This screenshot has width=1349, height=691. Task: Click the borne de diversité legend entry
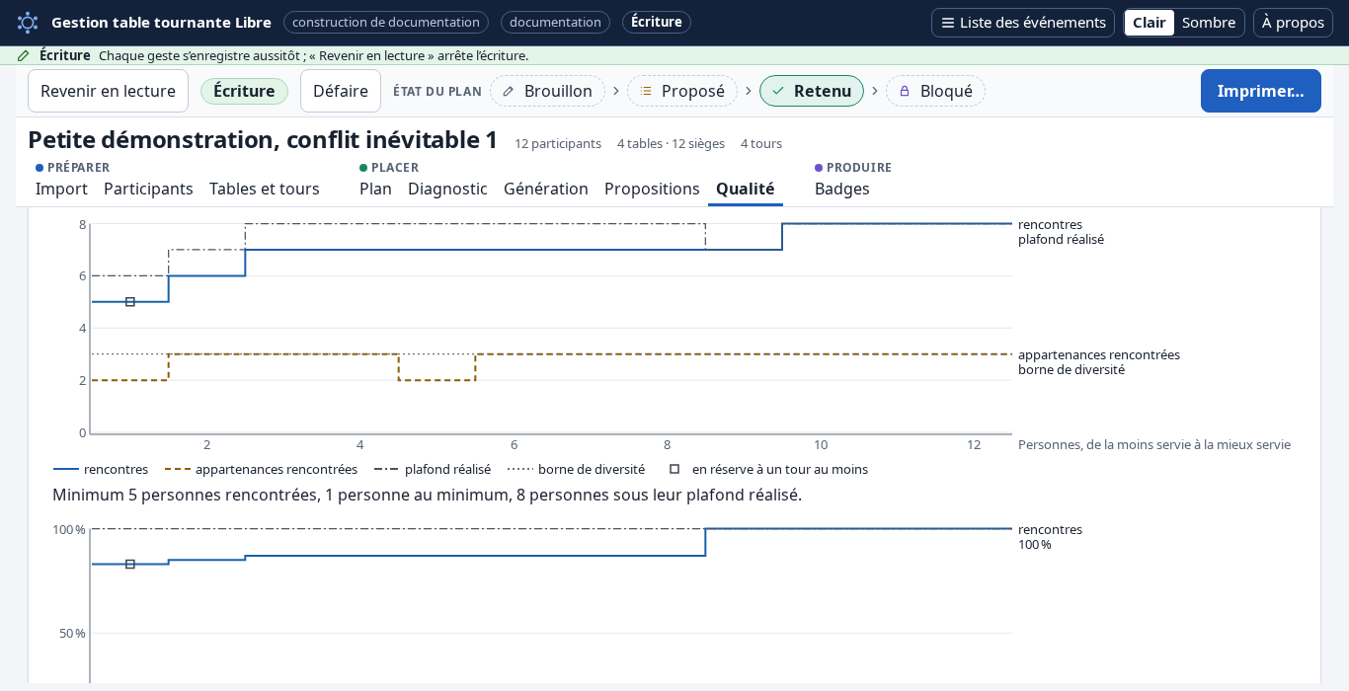576,469
